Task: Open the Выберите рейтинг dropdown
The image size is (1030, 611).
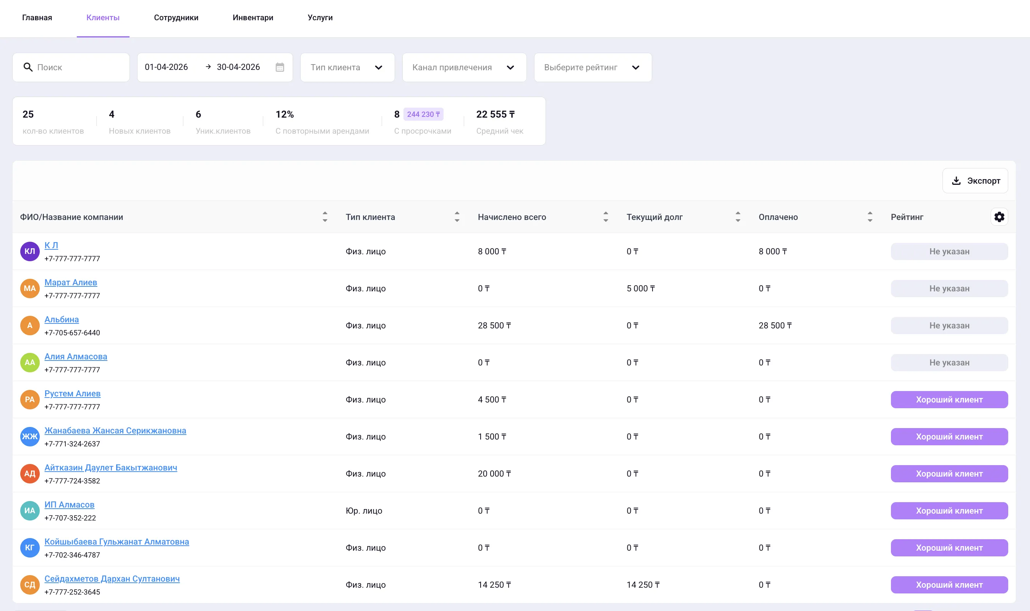Action: (x=593, y=68)
